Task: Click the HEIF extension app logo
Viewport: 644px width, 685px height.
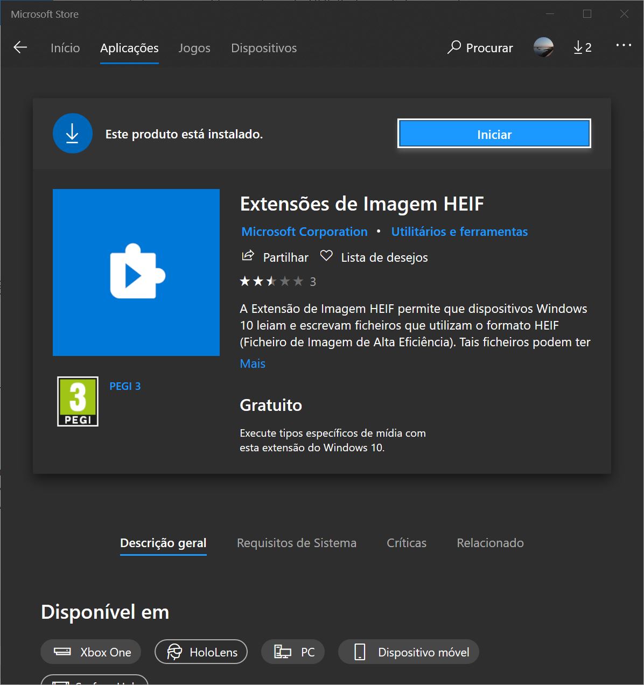Action: tap(136, 272)
